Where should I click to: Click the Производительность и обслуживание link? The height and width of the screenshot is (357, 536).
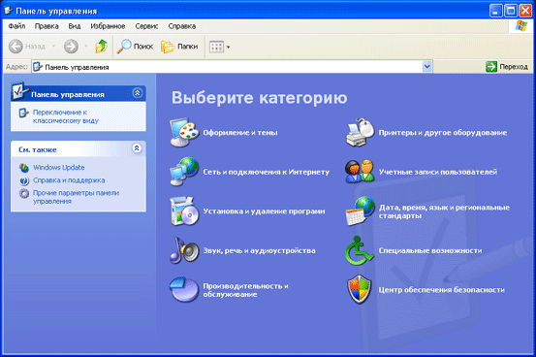tap(245, 290)
